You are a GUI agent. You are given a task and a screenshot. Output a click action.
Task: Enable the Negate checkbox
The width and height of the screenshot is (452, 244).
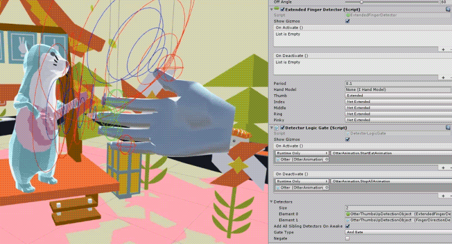click(x=347, y=238)
